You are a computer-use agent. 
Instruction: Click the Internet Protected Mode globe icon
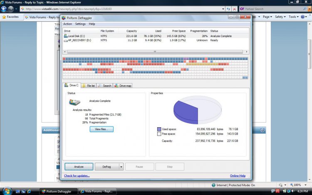tap(213, 185)
